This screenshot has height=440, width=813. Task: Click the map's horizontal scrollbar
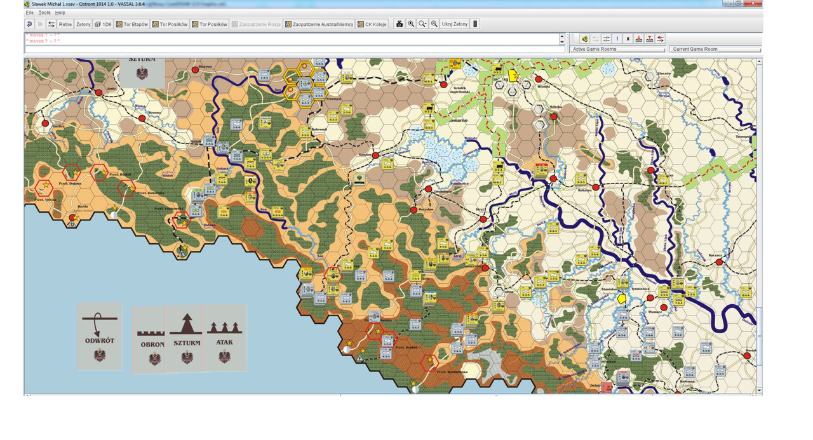[x=391, y=395]
